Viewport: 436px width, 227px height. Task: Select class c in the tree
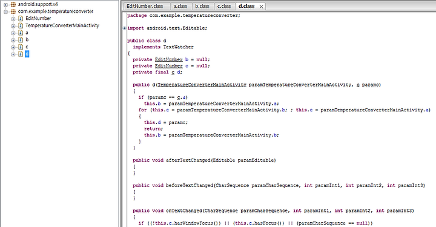pyautogui.click(x=27, y=47)
